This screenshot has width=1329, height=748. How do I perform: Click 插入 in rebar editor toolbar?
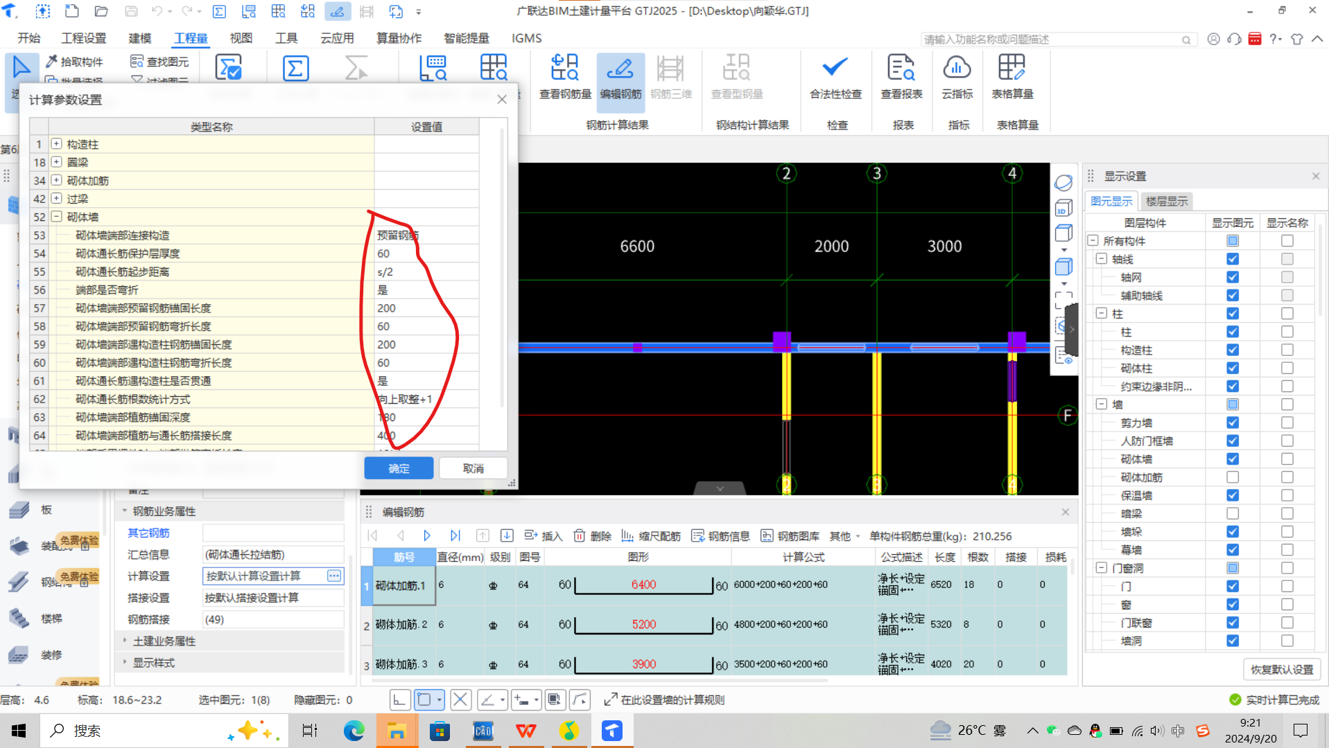pos(544,535)
